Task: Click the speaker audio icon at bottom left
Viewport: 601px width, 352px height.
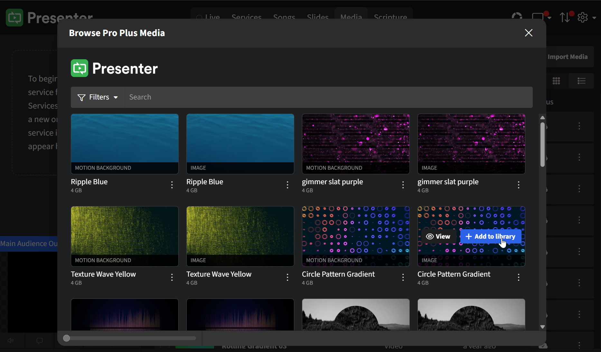Action: tap(11, 340)
